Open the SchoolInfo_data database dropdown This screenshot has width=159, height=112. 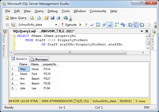click(56, 25)
